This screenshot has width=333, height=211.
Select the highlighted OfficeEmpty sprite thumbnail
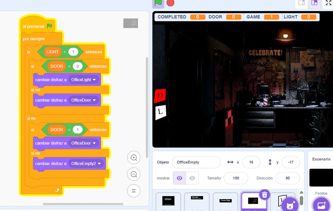click(254, 201)
